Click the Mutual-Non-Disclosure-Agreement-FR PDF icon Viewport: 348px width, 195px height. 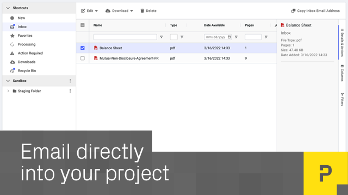96,58
